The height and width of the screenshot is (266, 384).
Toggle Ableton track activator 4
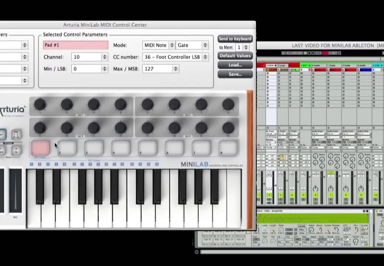tap(292, 195)
